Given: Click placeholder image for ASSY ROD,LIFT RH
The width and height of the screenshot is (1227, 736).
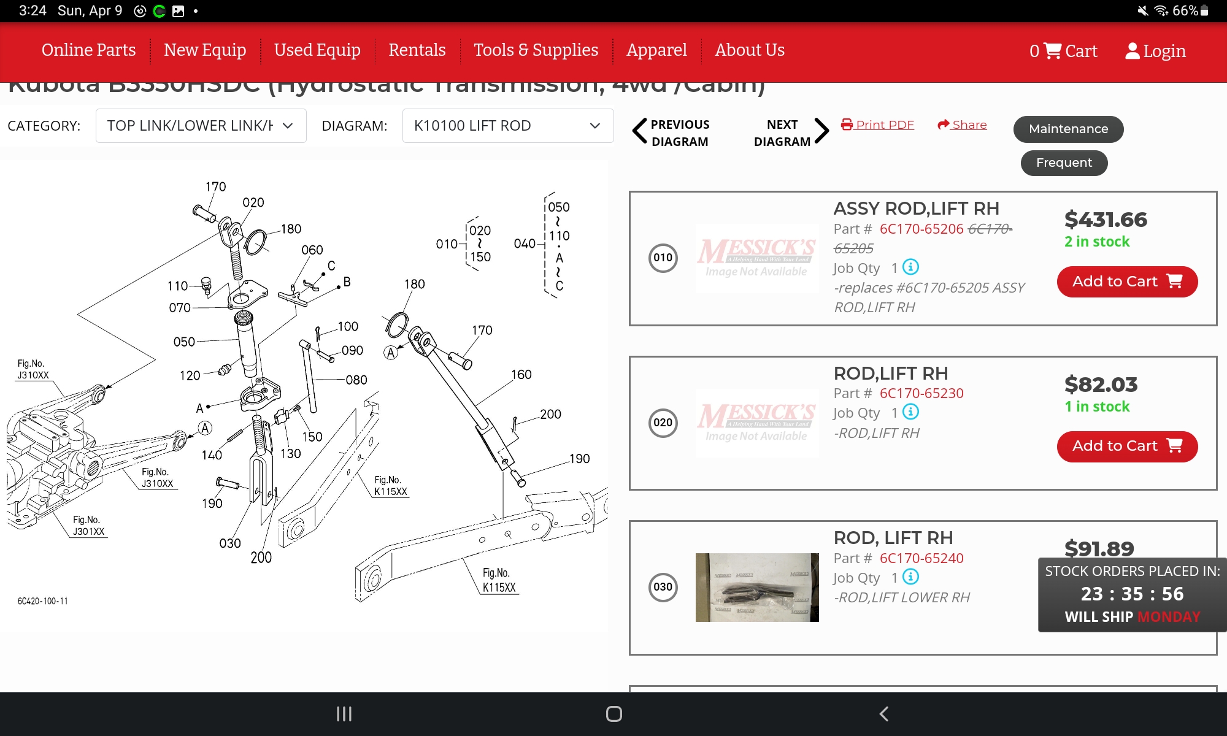Looking at the screenshot, I should [x=757, y=258].
